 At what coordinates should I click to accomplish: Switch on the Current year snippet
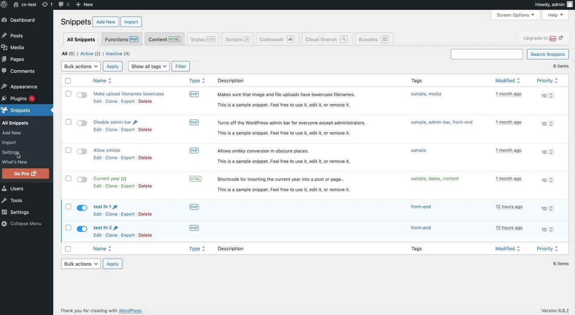(x=82, y=180)
